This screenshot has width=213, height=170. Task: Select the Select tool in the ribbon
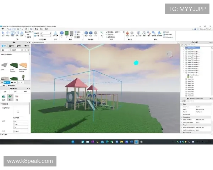click(x=3, y=33)
